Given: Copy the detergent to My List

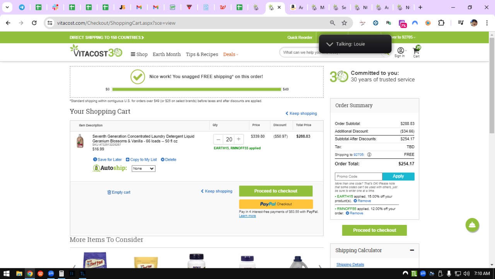Looking at the screenshot, I should [141, 160].
